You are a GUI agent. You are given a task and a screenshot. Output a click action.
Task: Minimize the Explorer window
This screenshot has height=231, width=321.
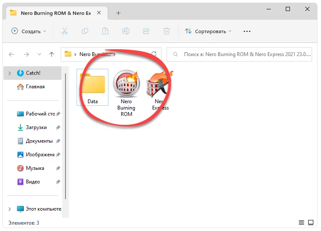click(x=269, y=9)
